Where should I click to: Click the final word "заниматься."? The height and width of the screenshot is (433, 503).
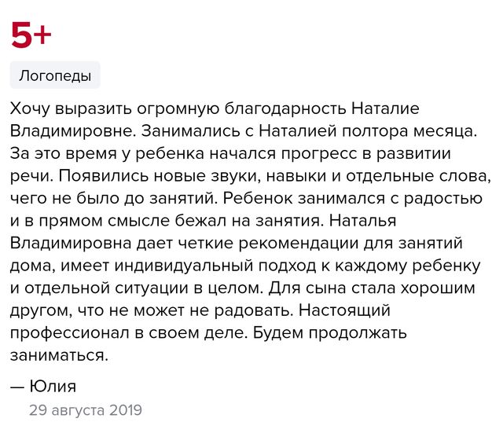click(x=60, y=355)
